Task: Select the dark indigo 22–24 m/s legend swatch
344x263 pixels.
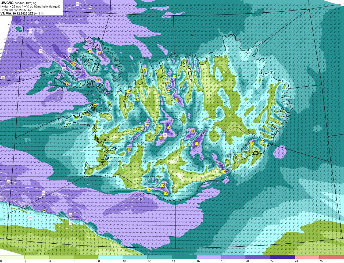Action: [x=283, y=257]
